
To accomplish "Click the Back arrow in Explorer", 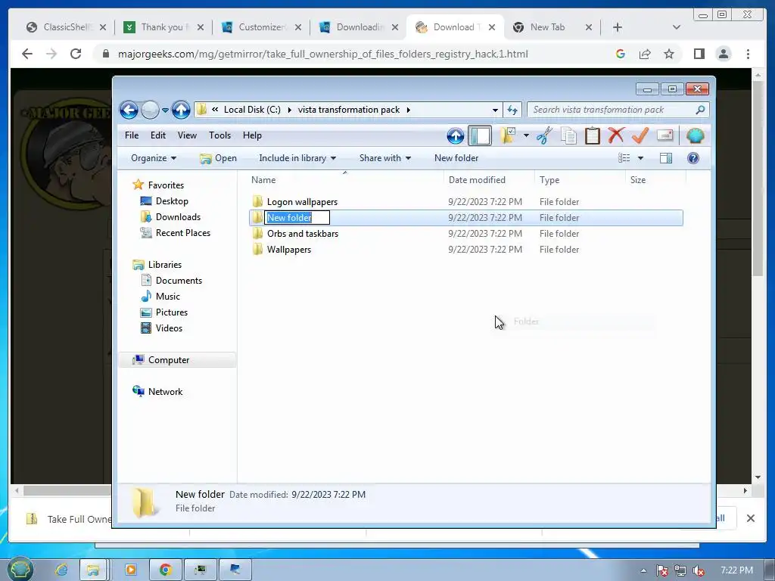I will [129, 110].
